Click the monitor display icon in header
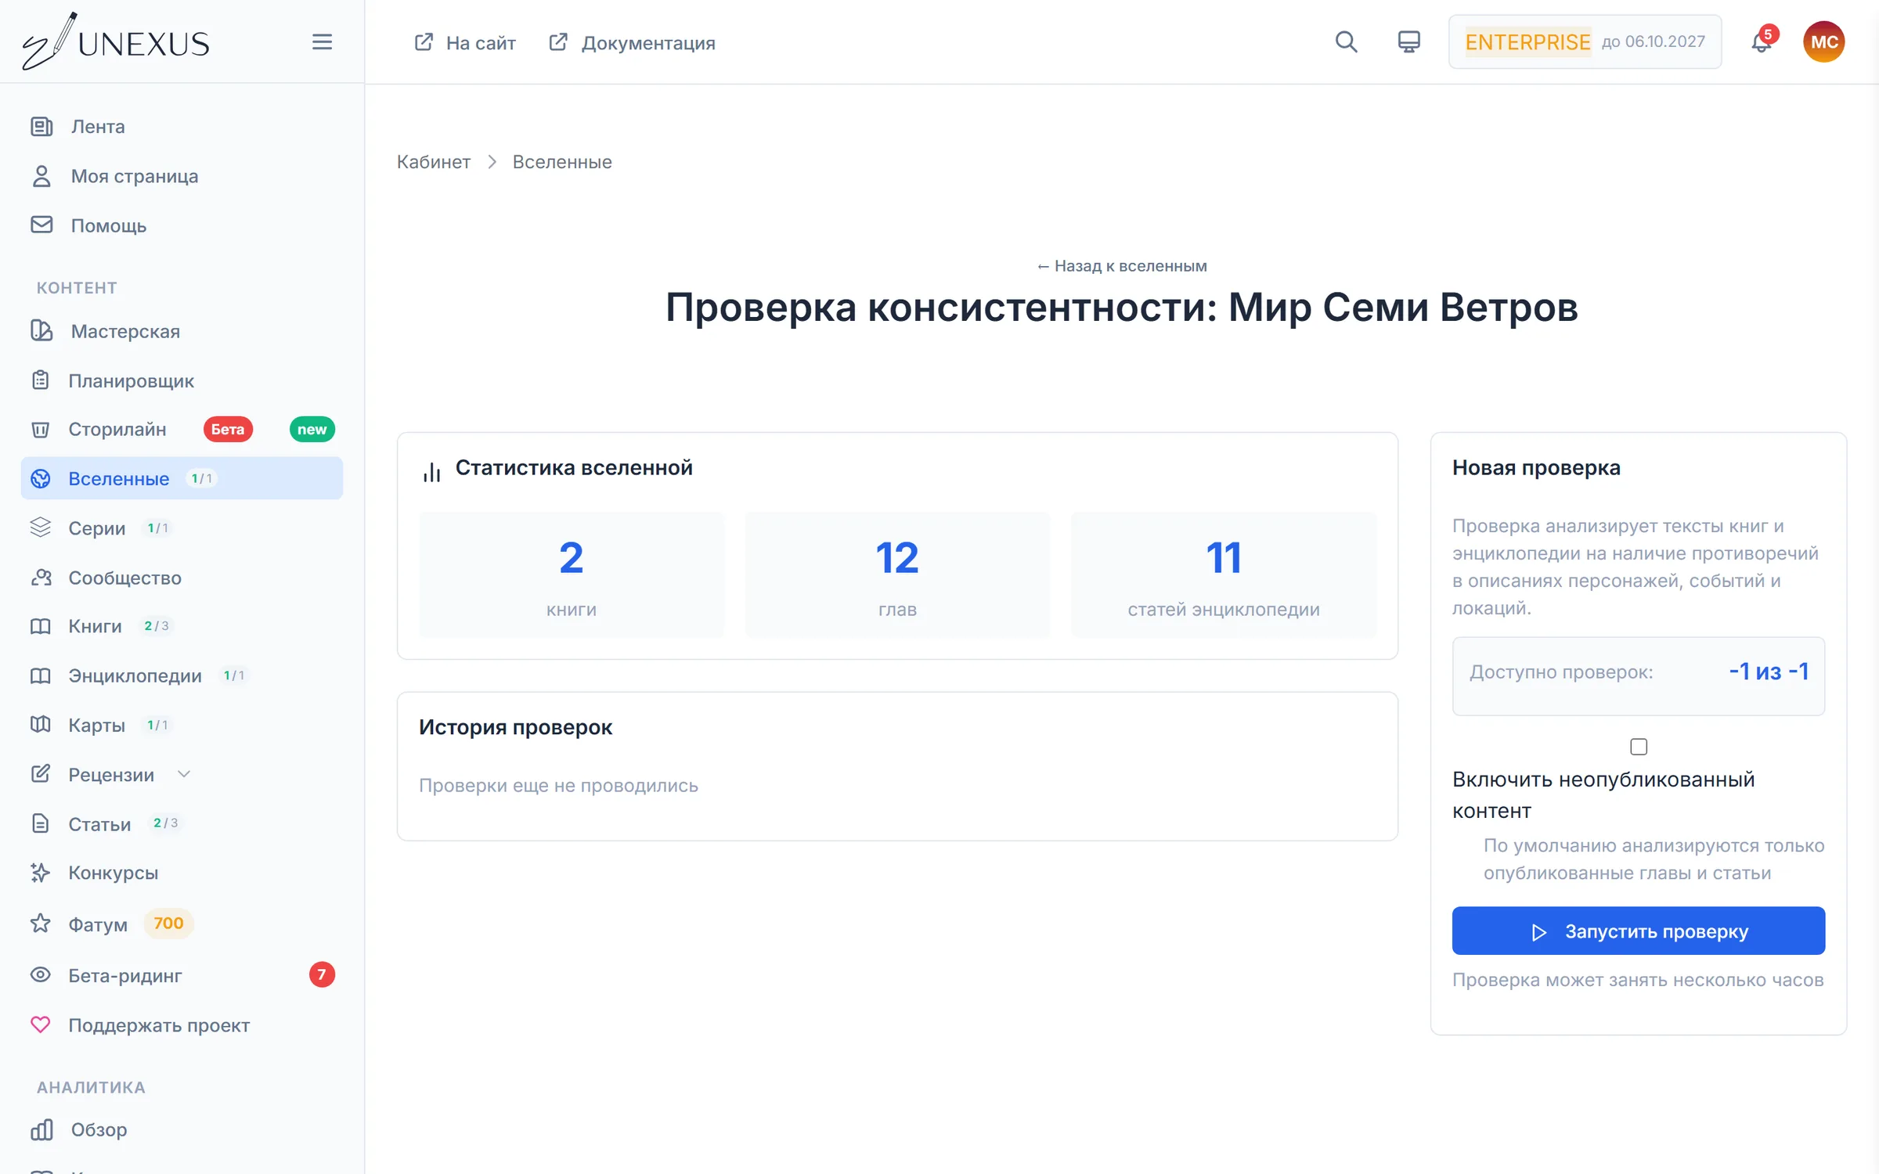This screenshot has width=1879, height=1174. click(x=1408, y=41)
